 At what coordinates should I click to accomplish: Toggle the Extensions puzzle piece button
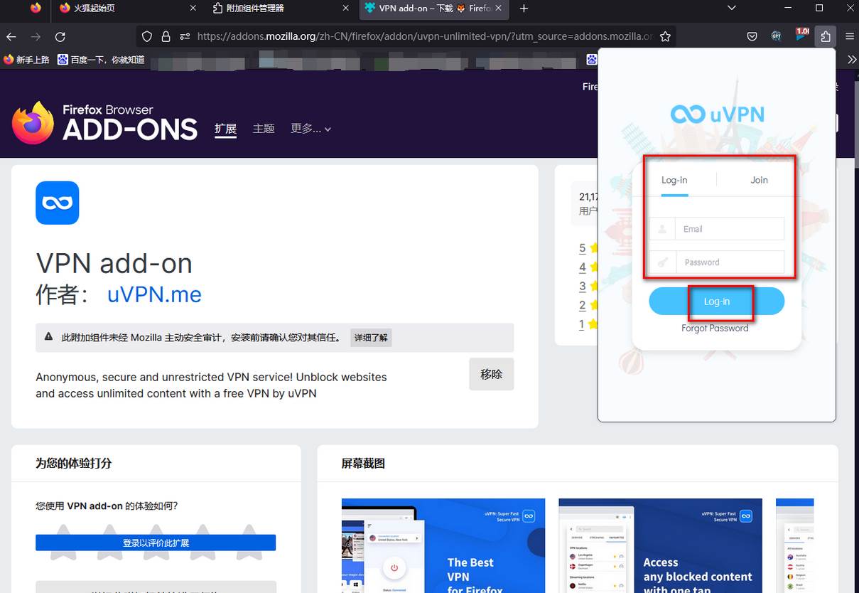coord(825,36)
